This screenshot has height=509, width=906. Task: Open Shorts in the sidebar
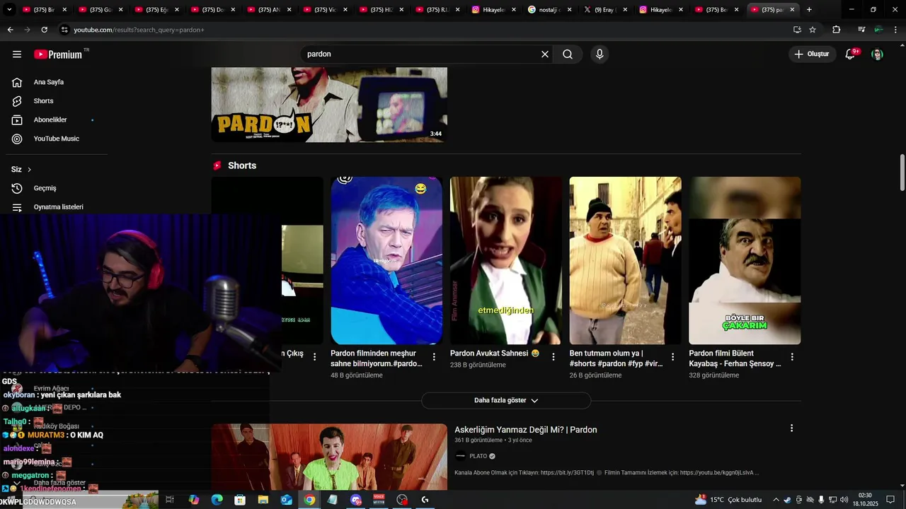pos(43,101)
